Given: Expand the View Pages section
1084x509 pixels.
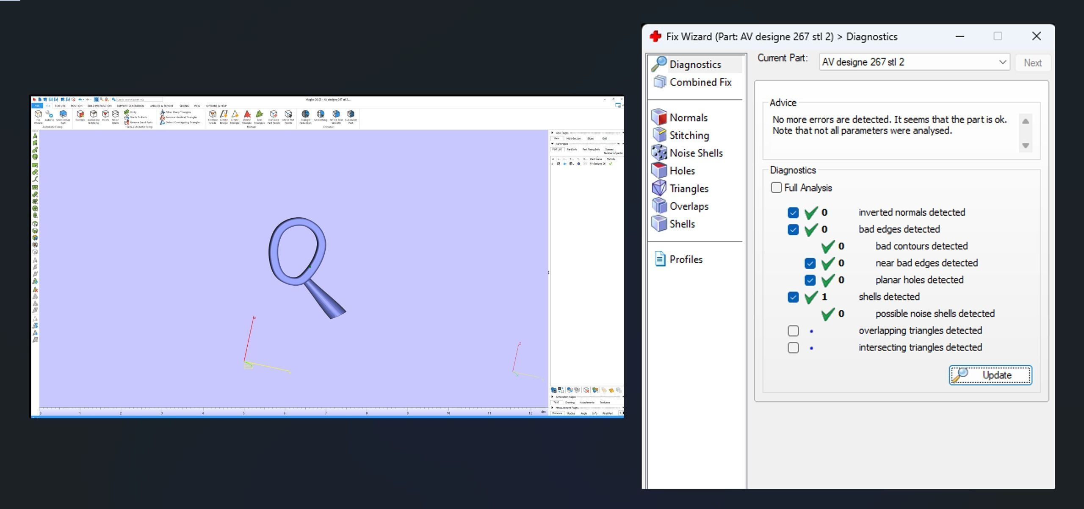Looking at the screenshot, I should [553, 133].
